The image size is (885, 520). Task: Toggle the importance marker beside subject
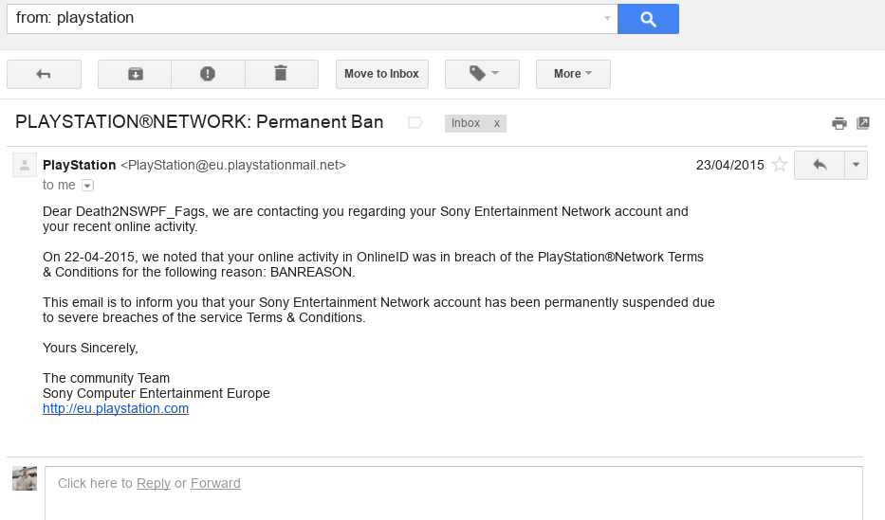[x=415, y=123]
